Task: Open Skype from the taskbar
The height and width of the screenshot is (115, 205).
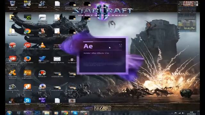Action: click(75, 113)
